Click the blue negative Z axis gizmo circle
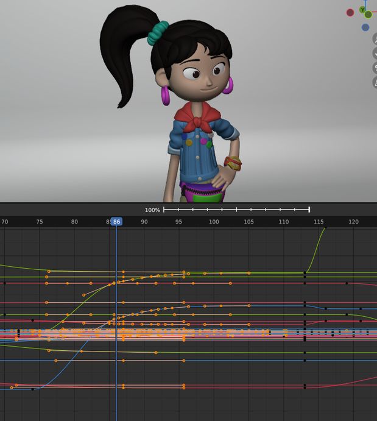 [365, 27]
